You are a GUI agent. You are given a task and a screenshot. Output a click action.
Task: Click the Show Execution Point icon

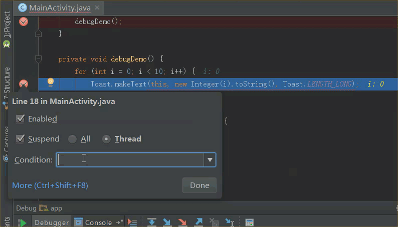click(132, 222)
